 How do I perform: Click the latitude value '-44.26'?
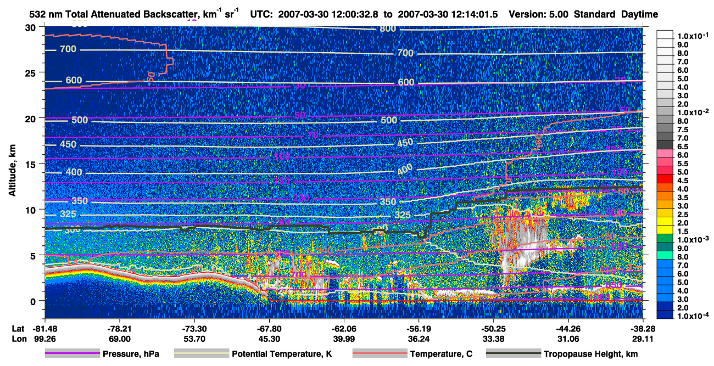pos(568,329)
